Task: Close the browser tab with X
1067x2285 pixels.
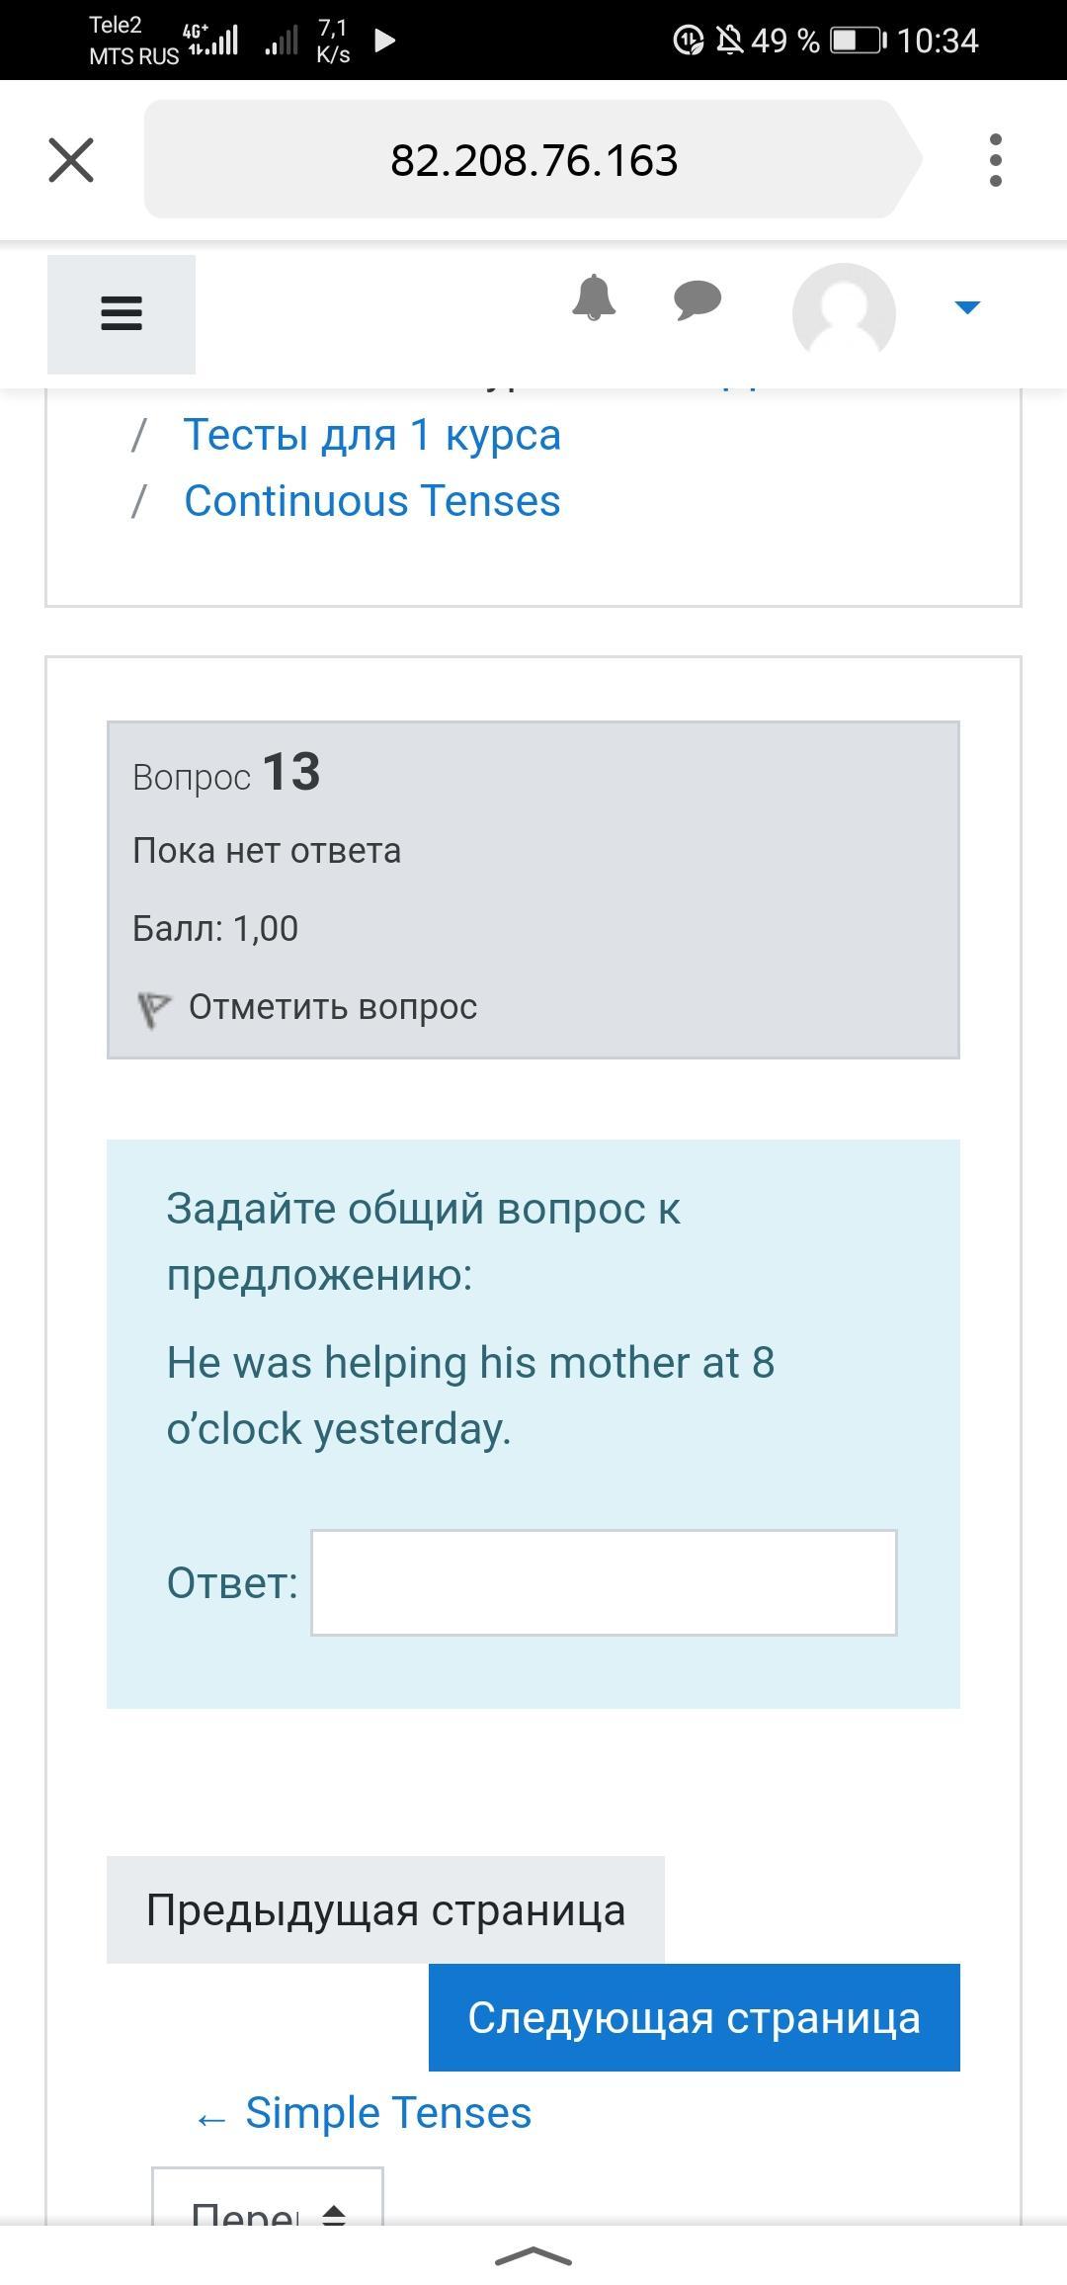Action: click(x=71, y=160)
